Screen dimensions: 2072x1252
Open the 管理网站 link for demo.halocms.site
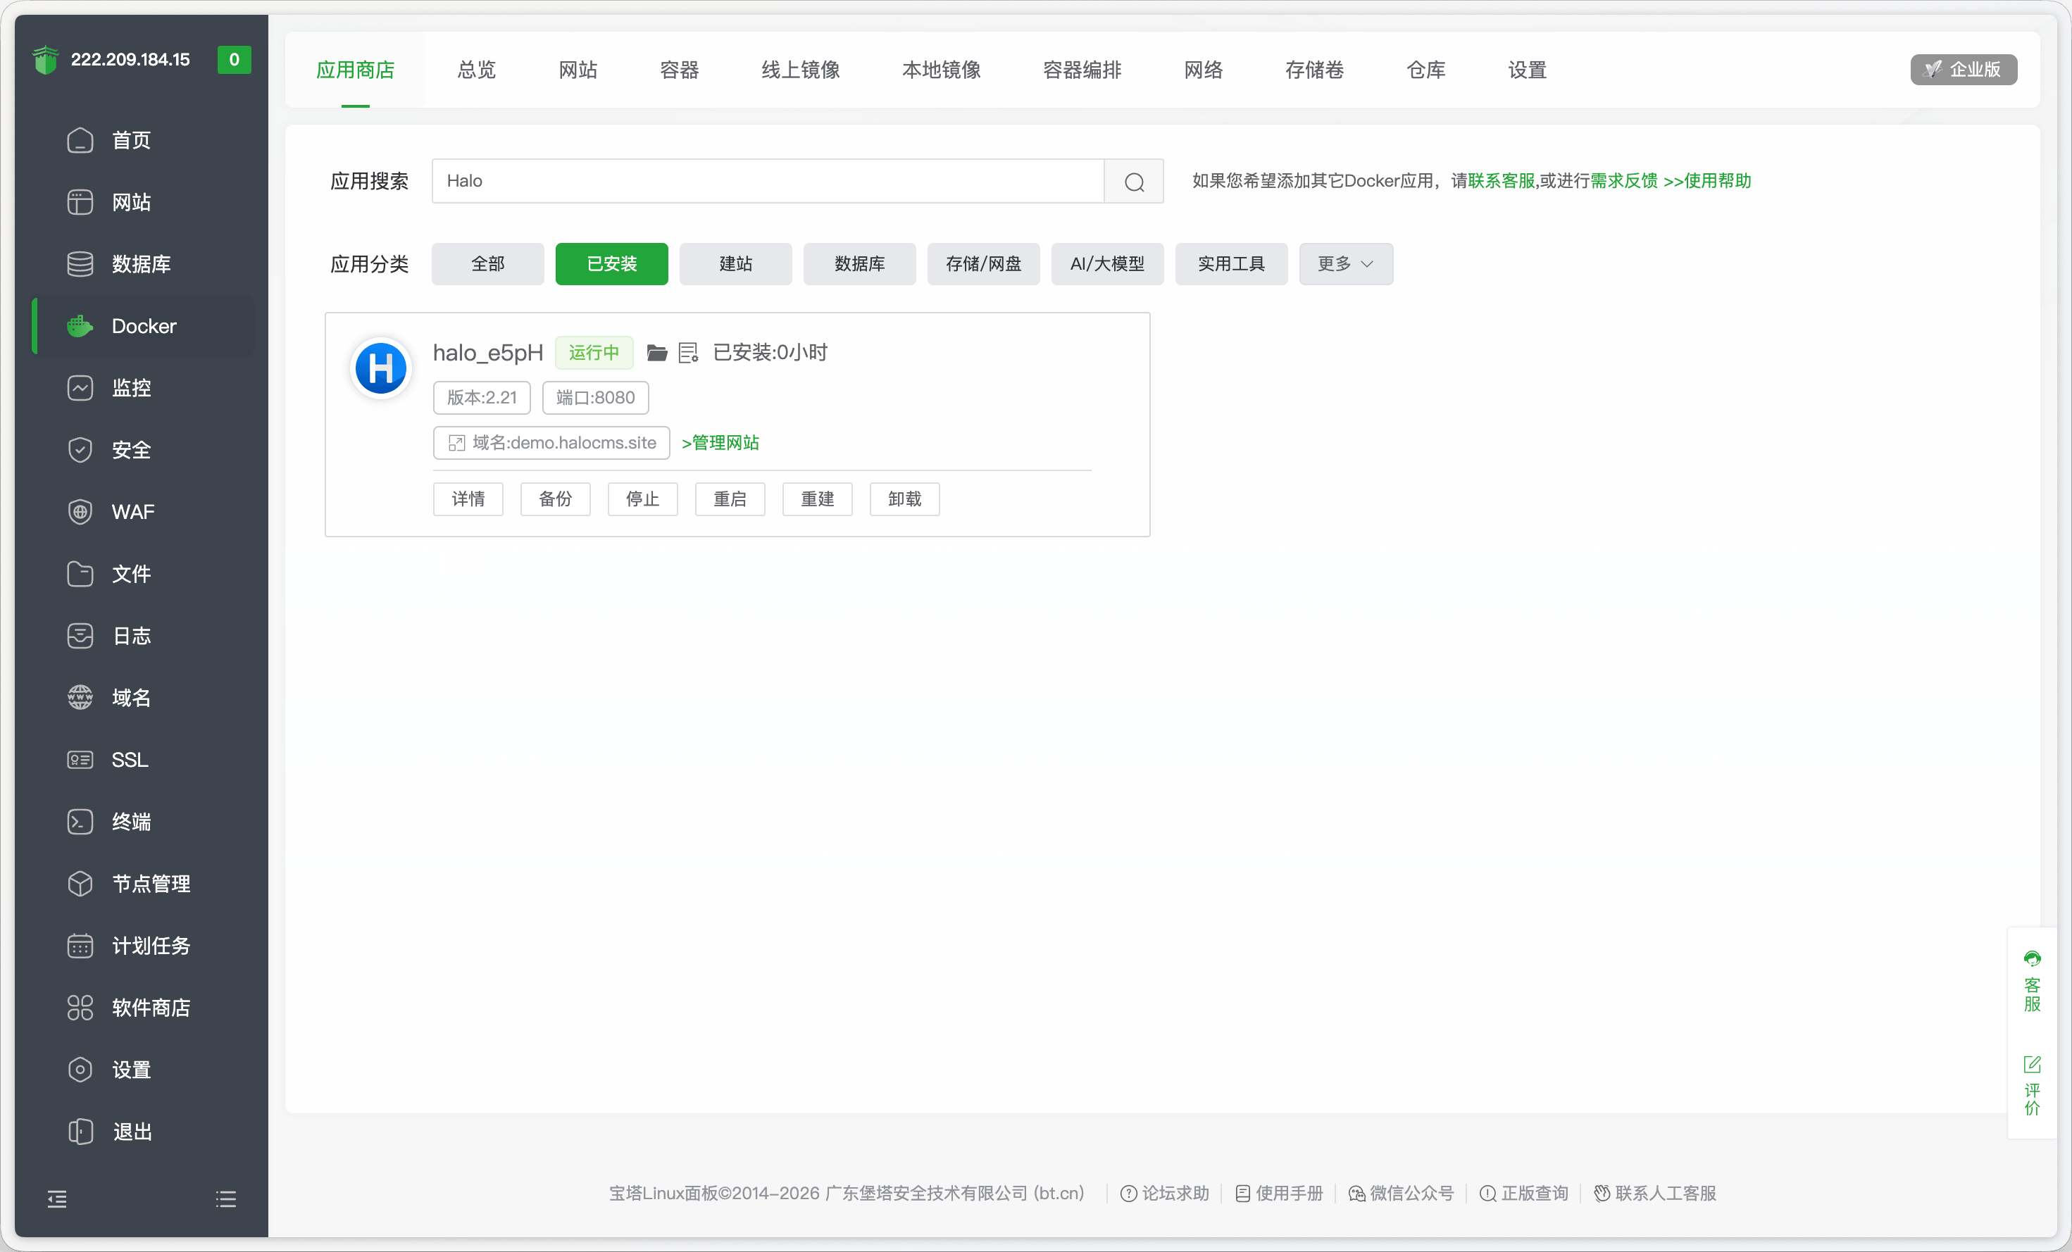tap(720, 442)
